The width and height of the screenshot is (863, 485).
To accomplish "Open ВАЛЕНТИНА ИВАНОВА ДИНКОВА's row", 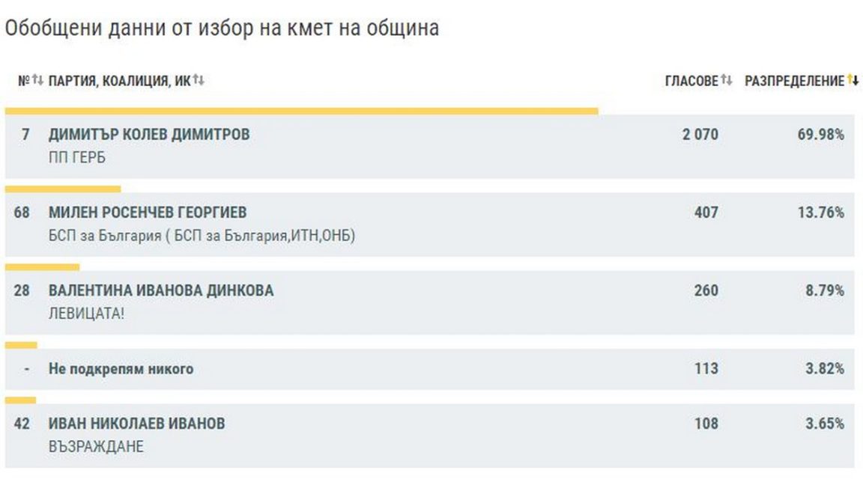I will coord(161,290).
